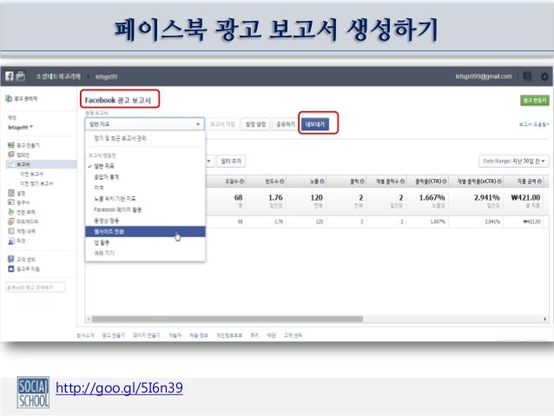
Task: Open the grid icon in the top-right header
Action: pos(527,76)
